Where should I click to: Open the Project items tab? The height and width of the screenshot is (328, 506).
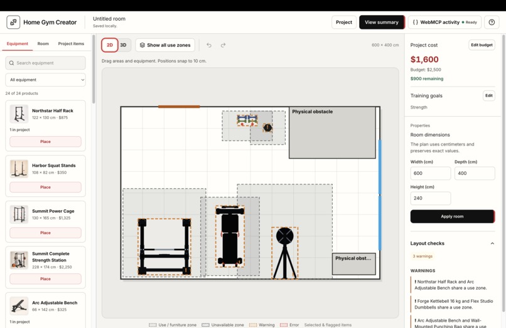click(x=71, y=43)
